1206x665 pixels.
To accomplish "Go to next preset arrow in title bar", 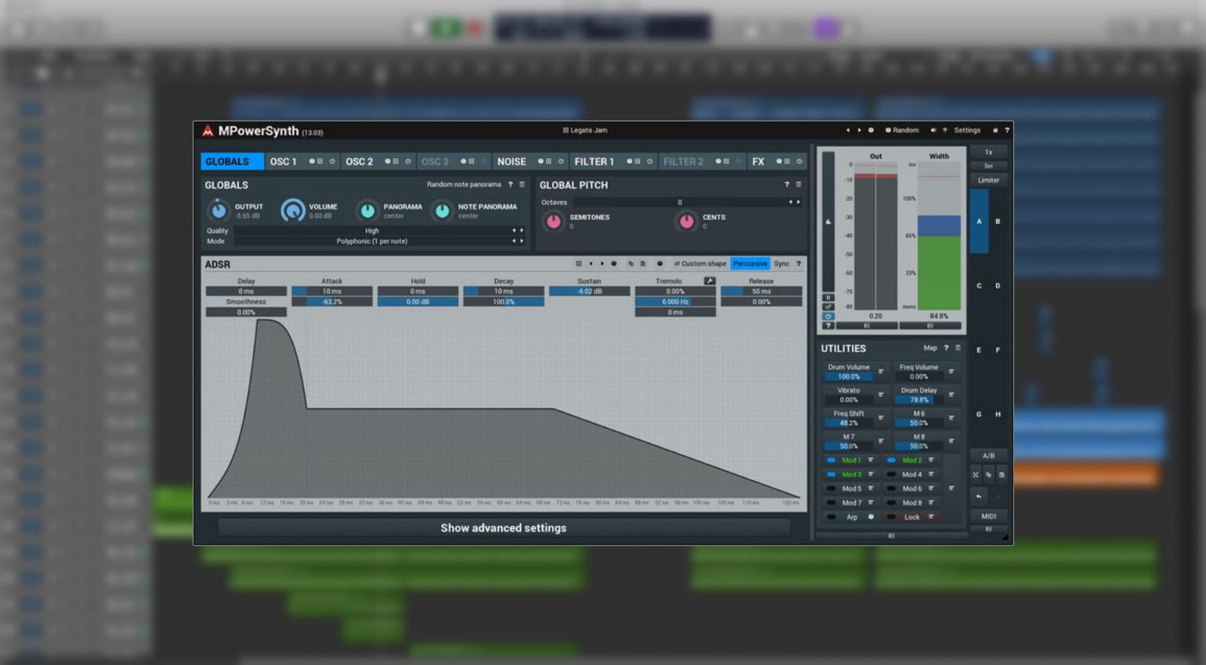I will (x=859, y=131).
